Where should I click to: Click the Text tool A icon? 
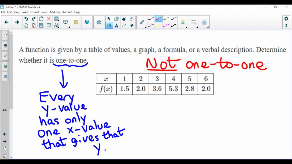pos(116,26)
